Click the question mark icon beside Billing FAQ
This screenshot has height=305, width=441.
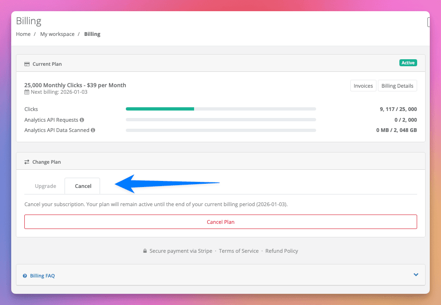(25, 276)
